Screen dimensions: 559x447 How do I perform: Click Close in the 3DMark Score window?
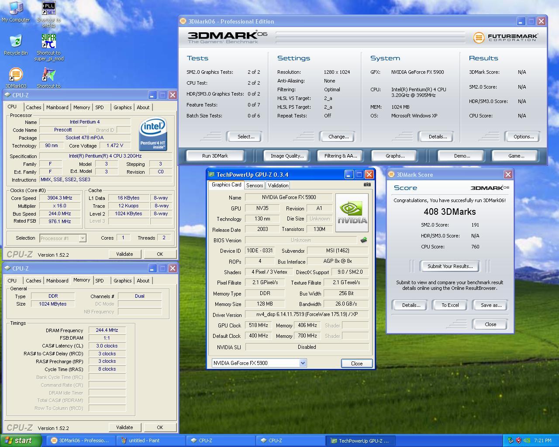point(490,324)
